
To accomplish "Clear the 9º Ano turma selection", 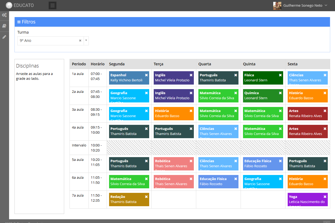I will tap(80, 41).
